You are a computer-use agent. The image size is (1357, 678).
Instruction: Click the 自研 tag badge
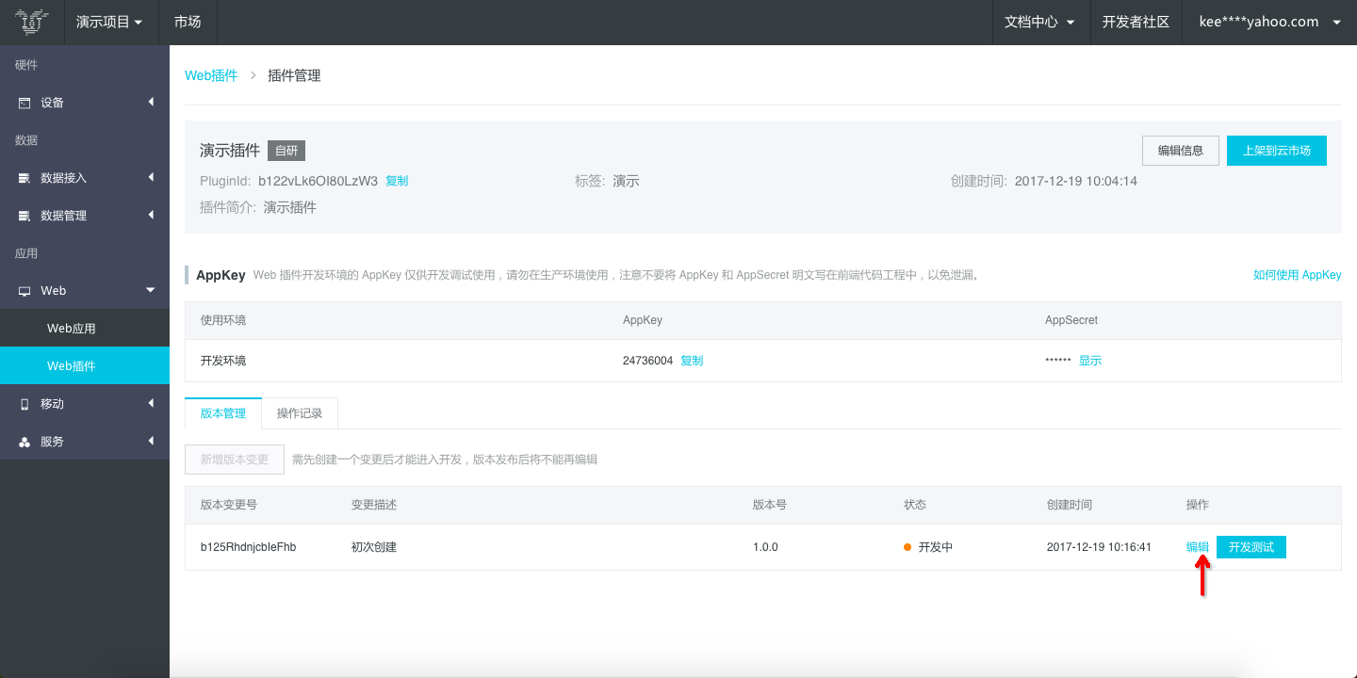[286, 151]
